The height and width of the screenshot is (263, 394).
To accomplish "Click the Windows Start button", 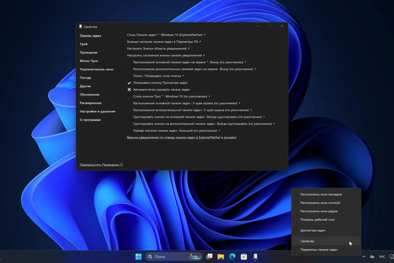I will (x=138, y=257).
